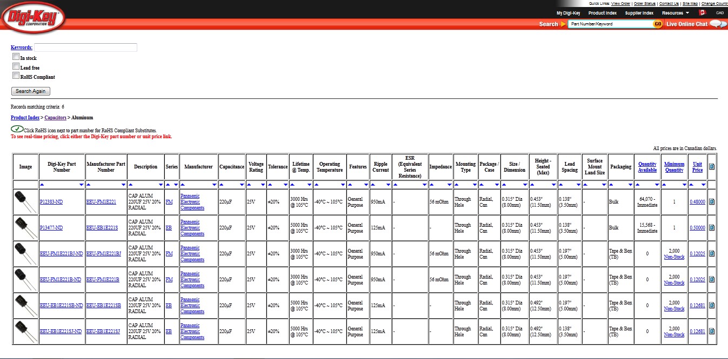The width and height of the screenshot is (728, 359).
Task: Open My Digi-Key menu
Action: pos(568,13)
